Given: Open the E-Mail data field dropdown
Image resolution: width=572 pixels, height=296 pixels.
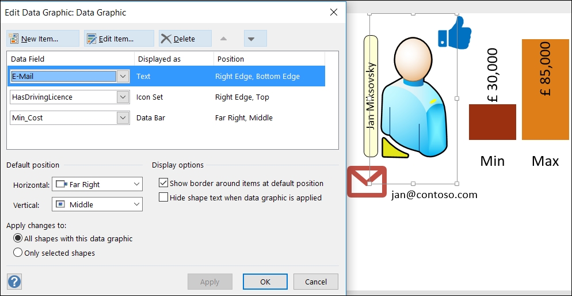Looking at the screenshot, I should click(x=123, y=76).
